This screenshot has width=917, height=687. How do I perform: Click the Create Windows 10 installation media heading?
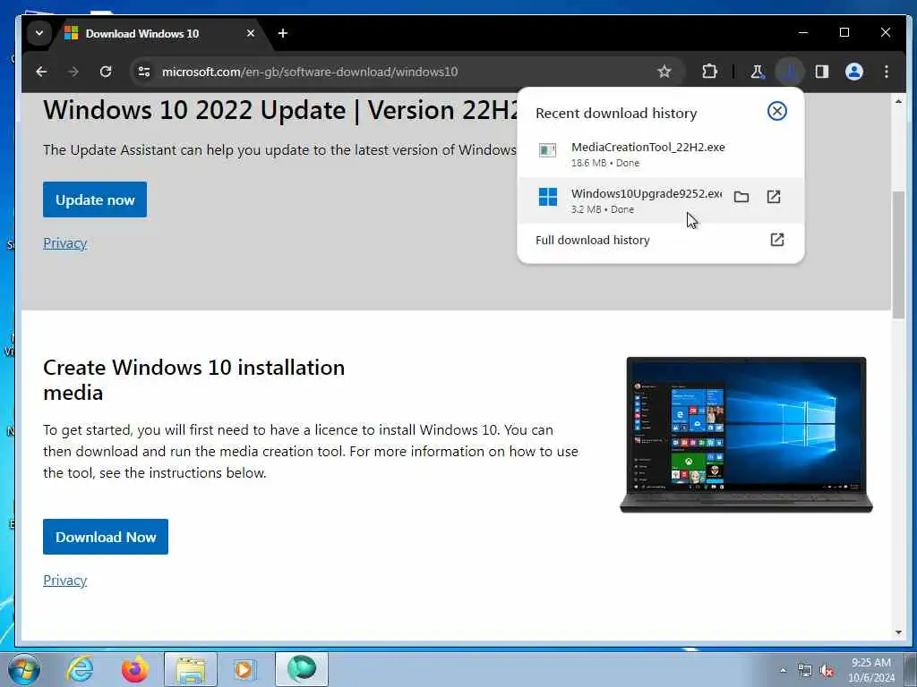(x=193, y=379)
